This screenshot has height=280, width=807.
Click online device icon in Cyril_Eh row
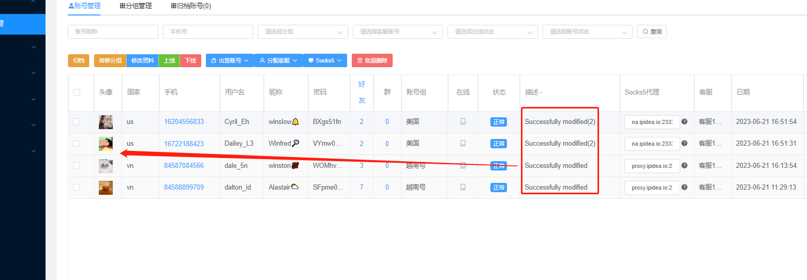[463, 122]
